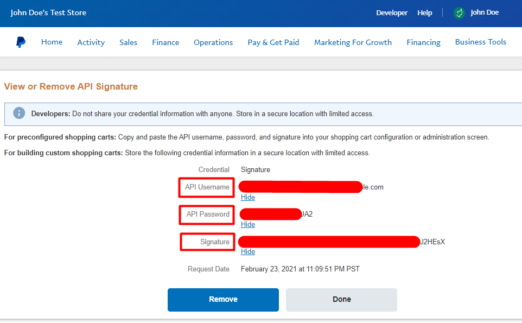Click the API Username label

(207, 187)
